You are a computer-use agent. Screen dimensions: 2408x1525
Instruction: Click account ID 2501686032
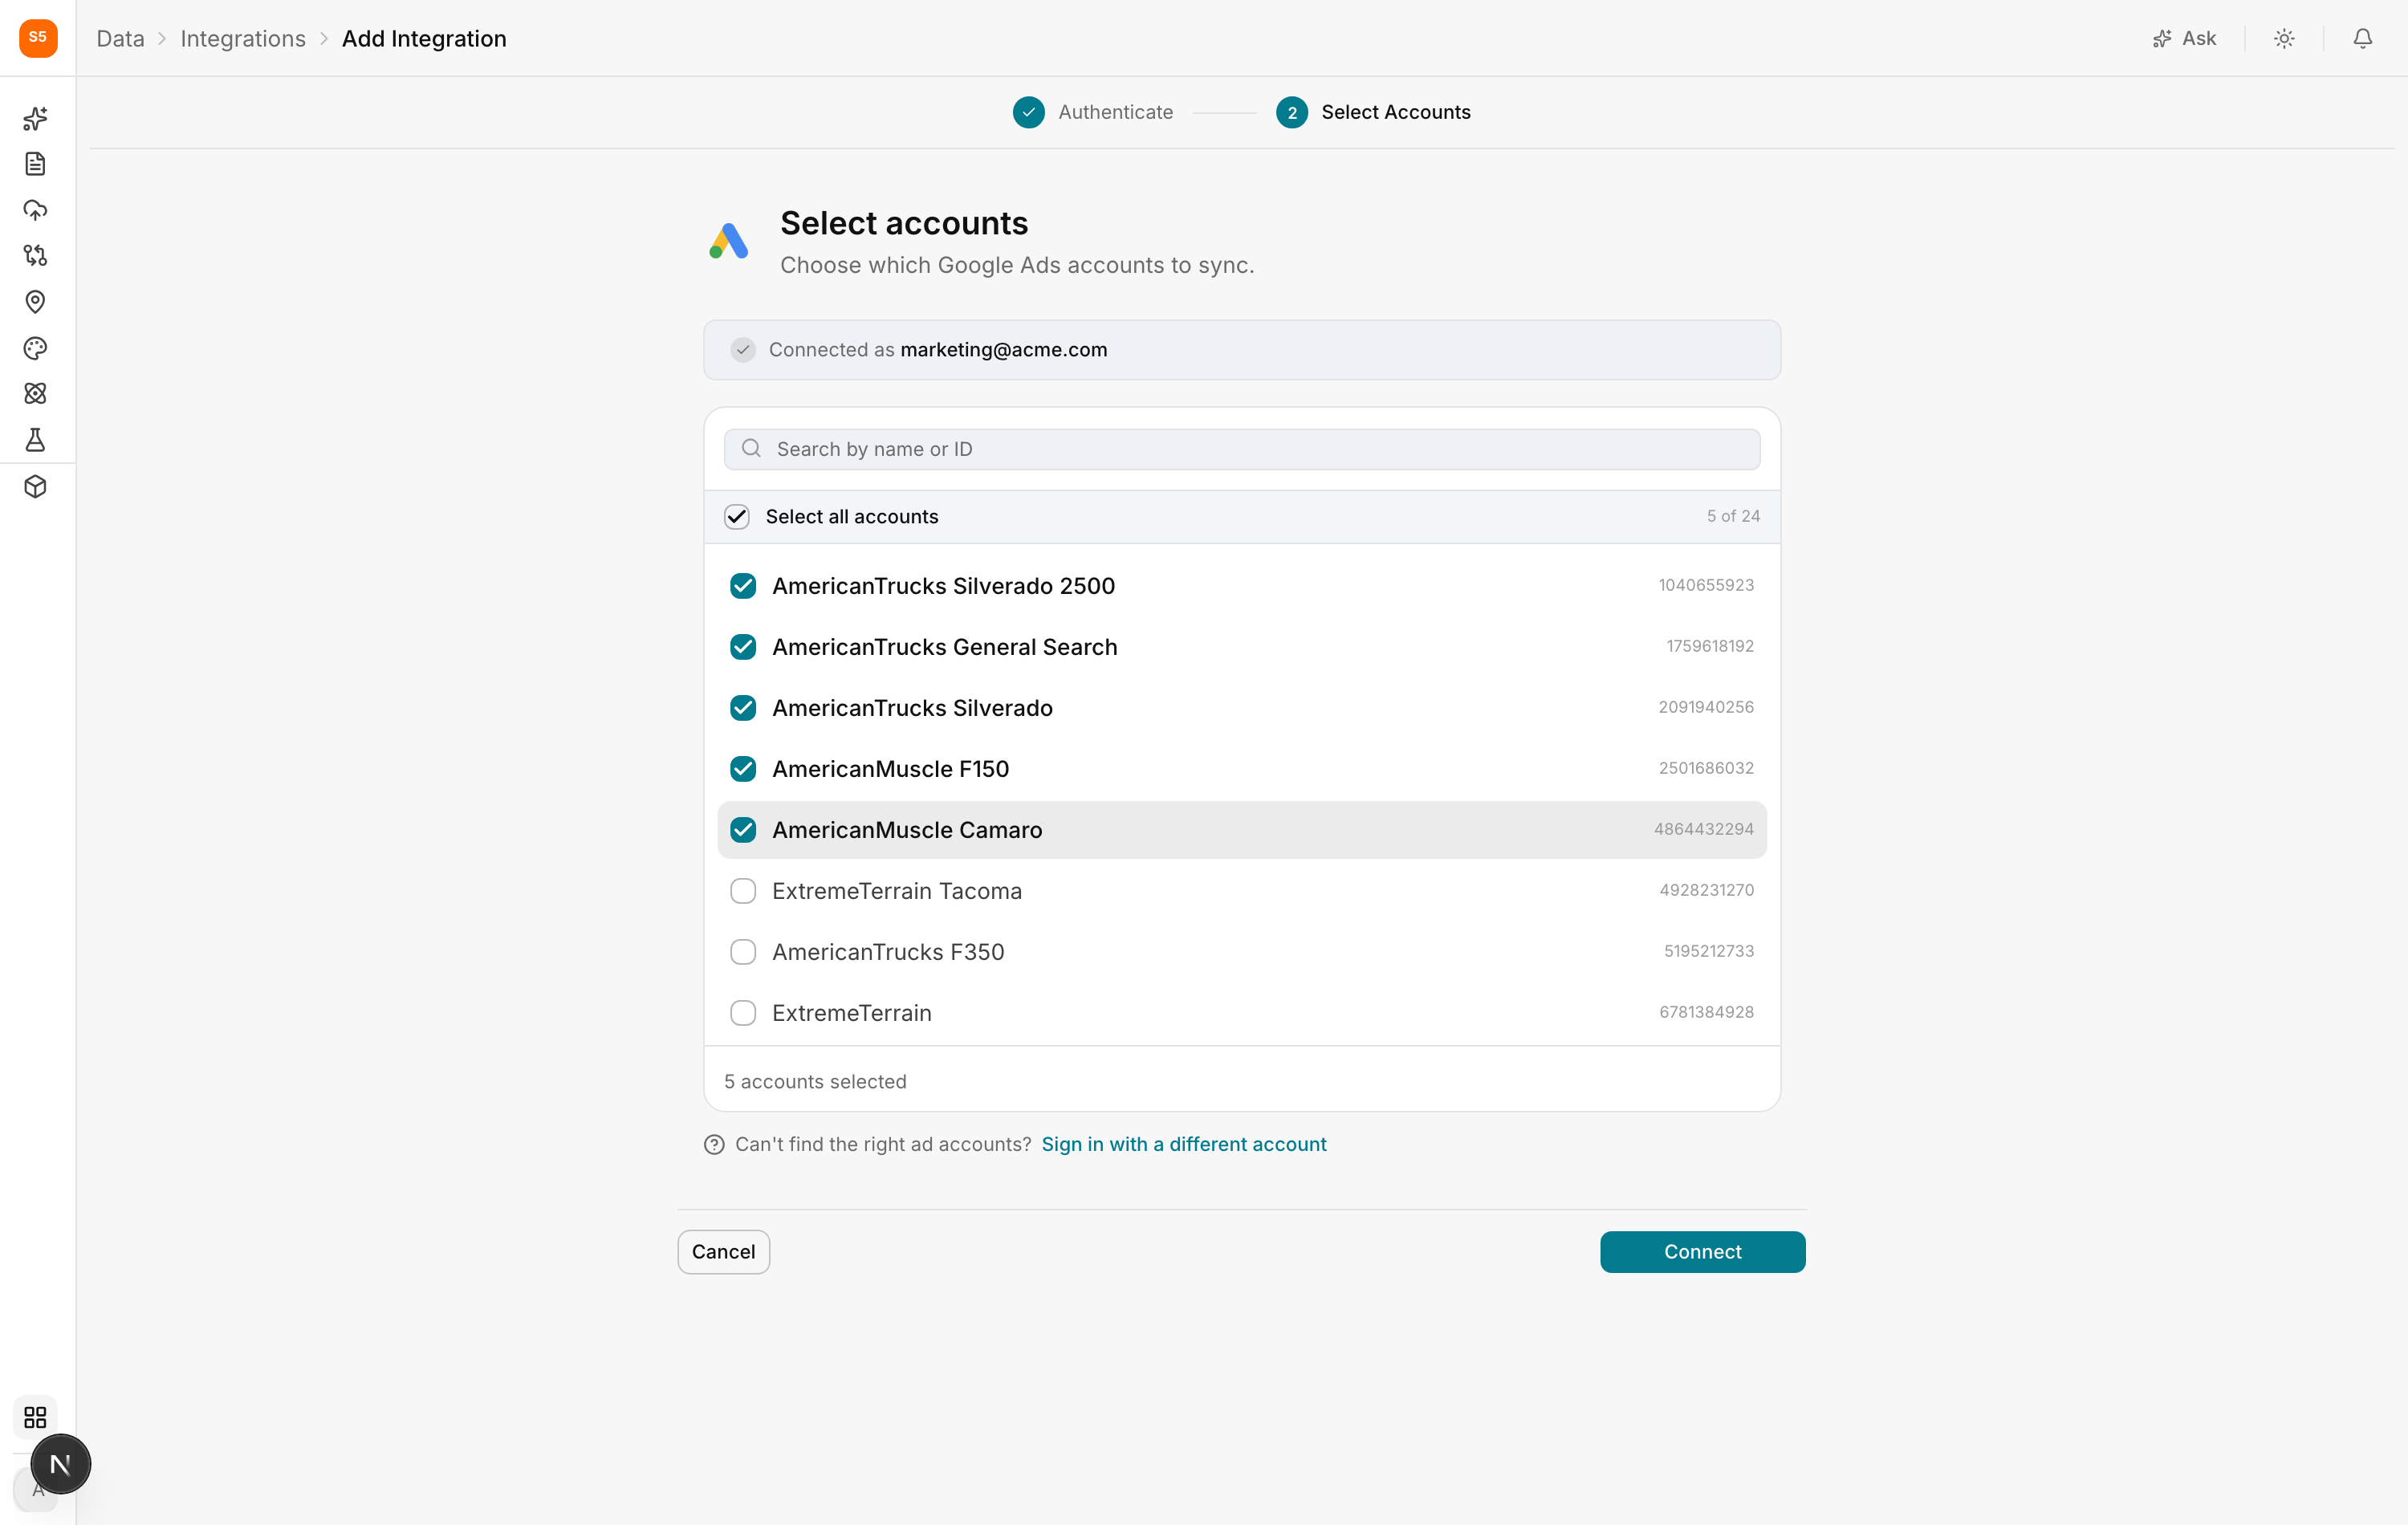click(x=1706, y=768)
